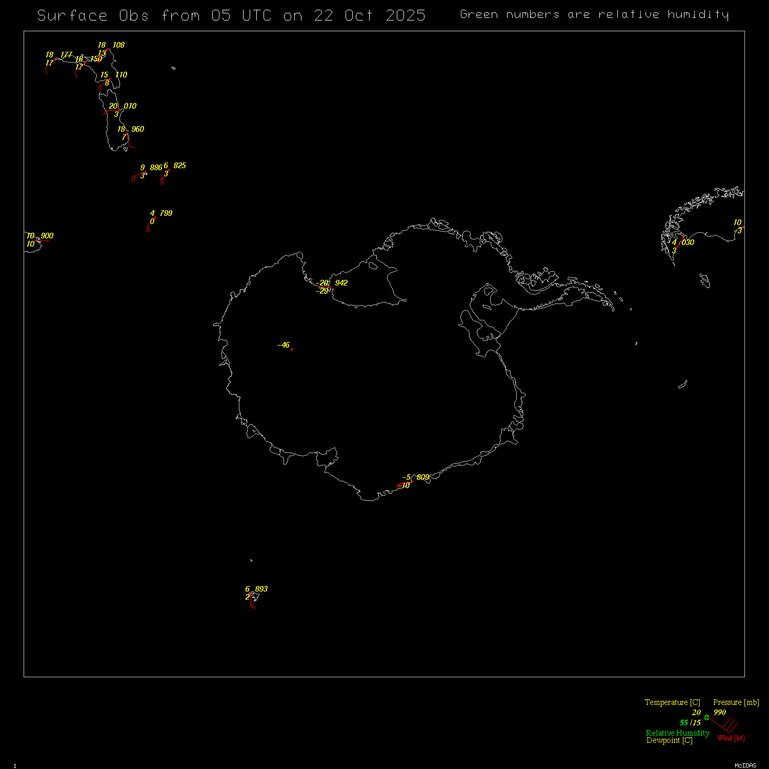769x769 pixels.
Task: Click the wind barb symbol in the legend
Action: (x=727, y=725)
